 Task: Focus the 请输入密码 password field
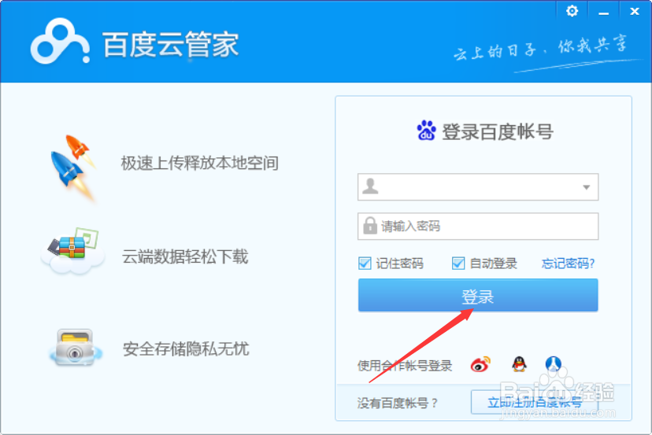pyautogui.click(x=478, y=227)
